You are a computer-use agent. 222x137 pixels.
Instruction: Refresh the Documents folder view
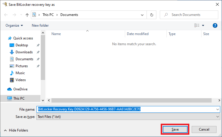151,15
